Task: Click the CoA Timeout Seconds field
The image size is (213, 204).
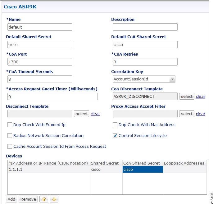Action: tap(40, 79)
